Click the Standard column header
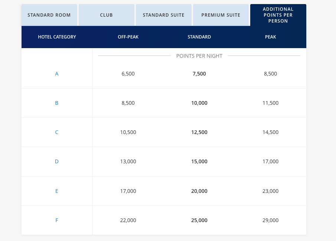 coord(199,37)
